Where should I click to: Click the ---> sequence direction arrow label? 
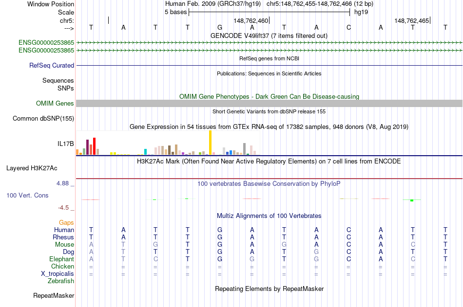69,28
